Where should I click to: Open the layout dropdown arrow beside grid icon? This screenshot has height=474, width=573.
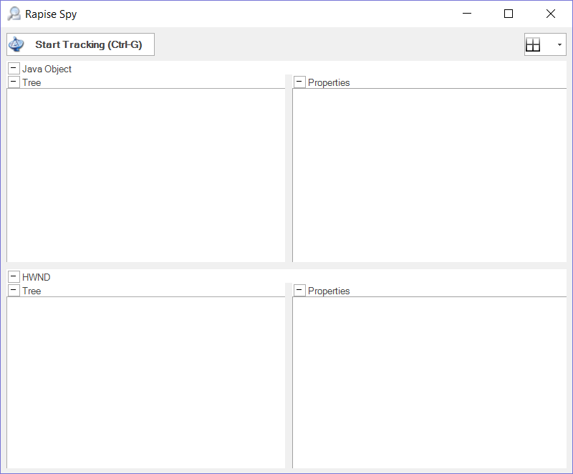pos(559,44)
